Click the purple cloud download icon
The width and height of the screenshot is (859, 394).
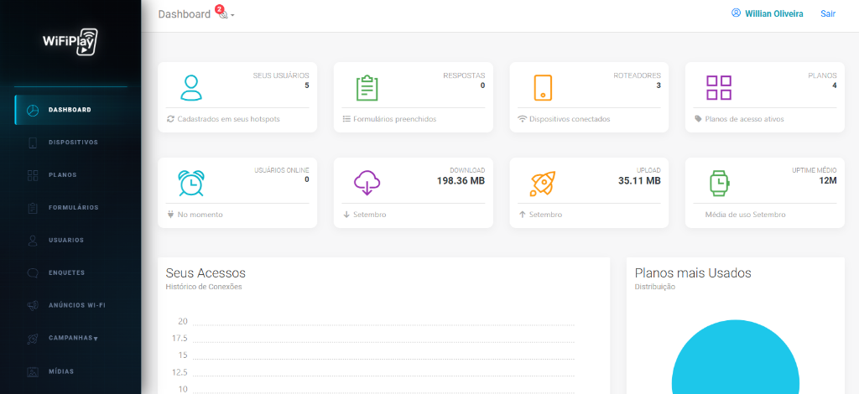367,184
